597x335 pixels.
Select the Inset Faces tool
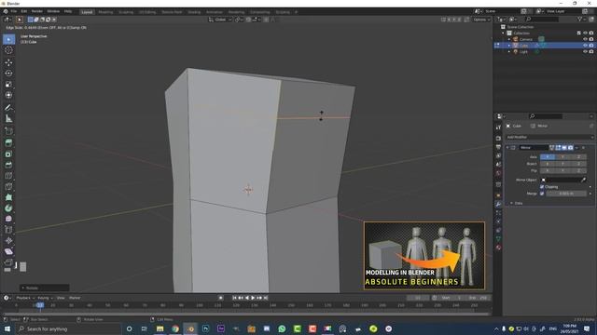click(8, 154)
